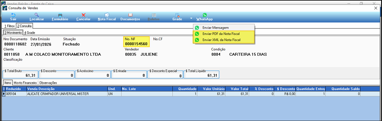
Task: Choose Enviar PDF da Nota Fiscal
Action: coord(224,34)
